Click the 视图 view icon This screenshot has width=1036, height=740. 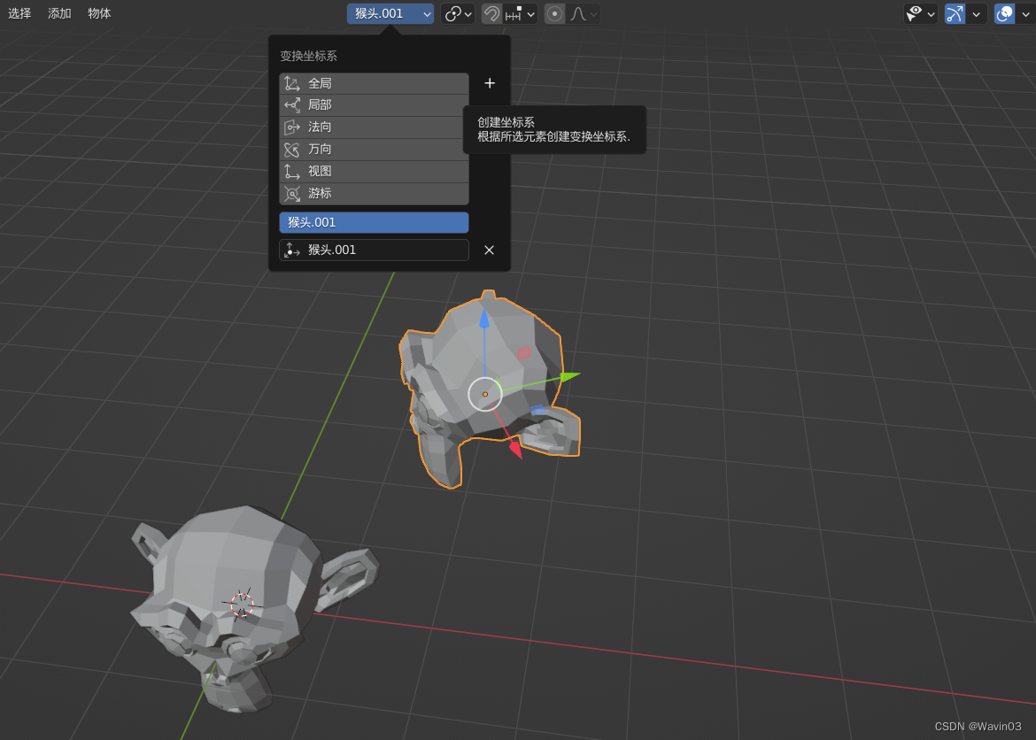(292, 171)
